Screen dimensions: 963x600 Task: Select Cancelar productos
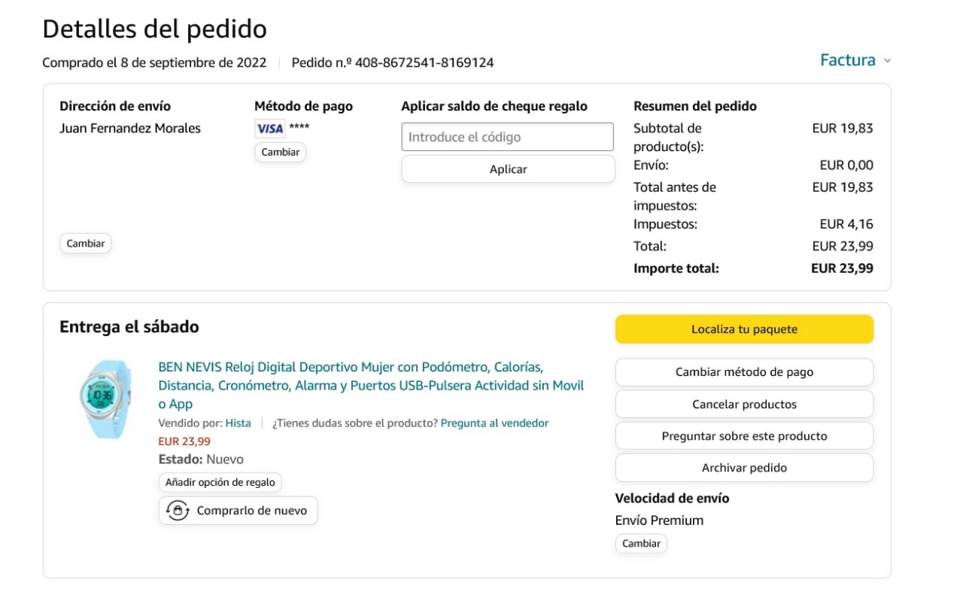[x=744, y=405]
